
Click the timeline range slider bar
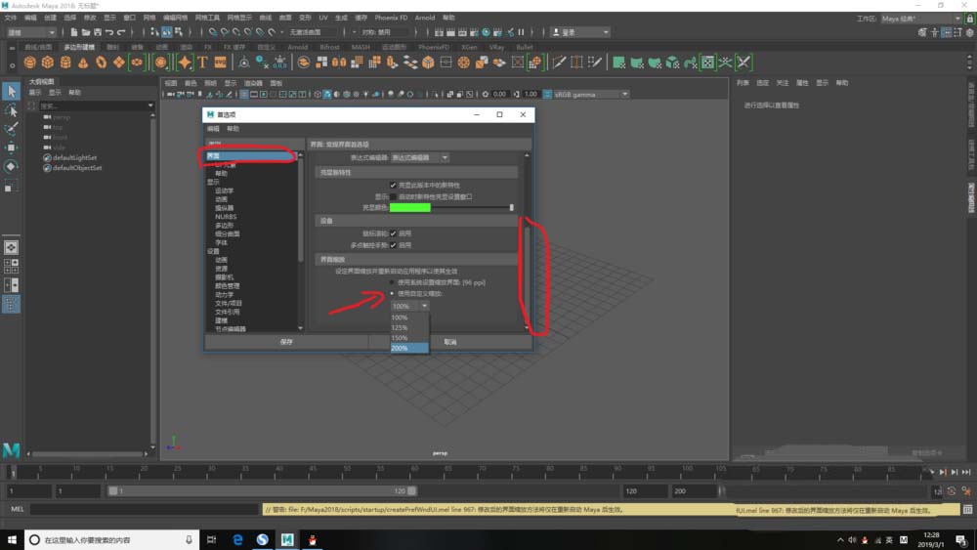point(262,490)
